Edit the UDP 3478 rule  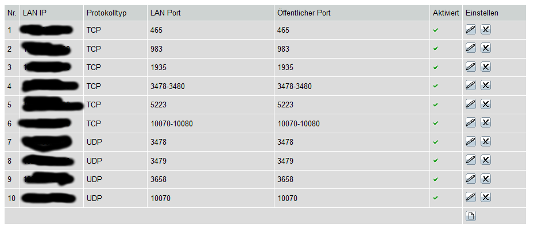pos(470,141)
